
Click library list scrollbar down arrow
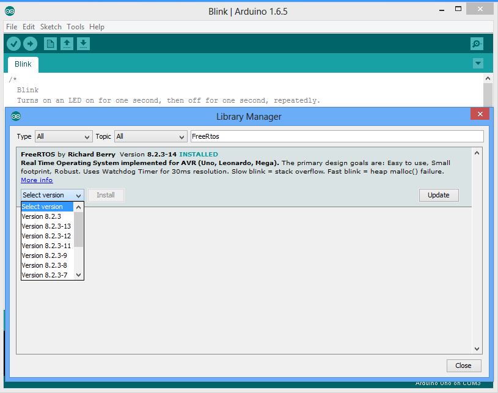[477, 348]
